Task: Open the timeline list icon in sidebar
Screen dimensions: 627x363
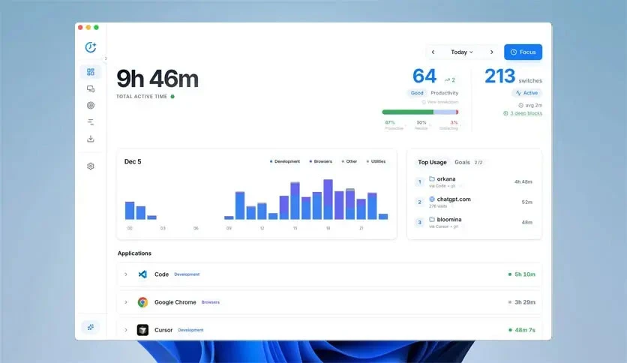Action: (x=91, y=122)
